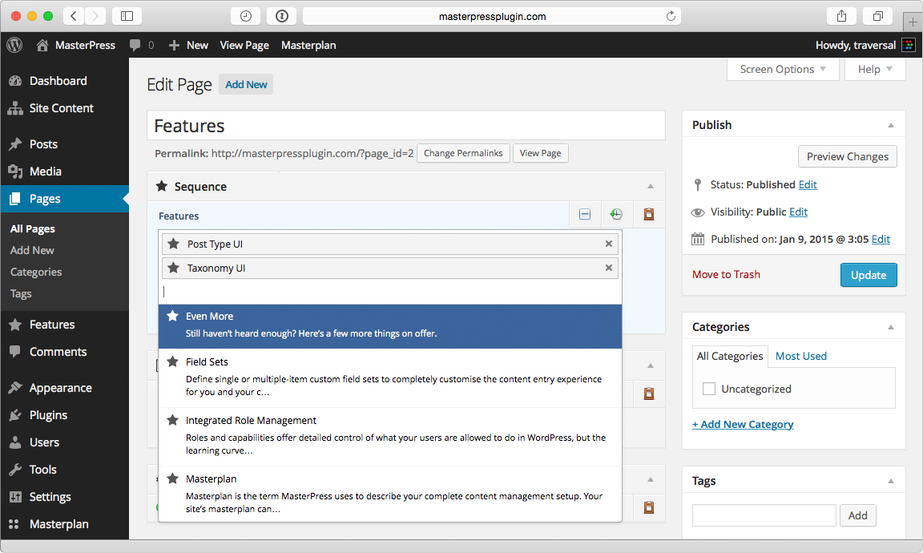Viewport: 923px width, 553px height.
Task: Check the Uncategorized category box
Action: click(x=709, y=389)
